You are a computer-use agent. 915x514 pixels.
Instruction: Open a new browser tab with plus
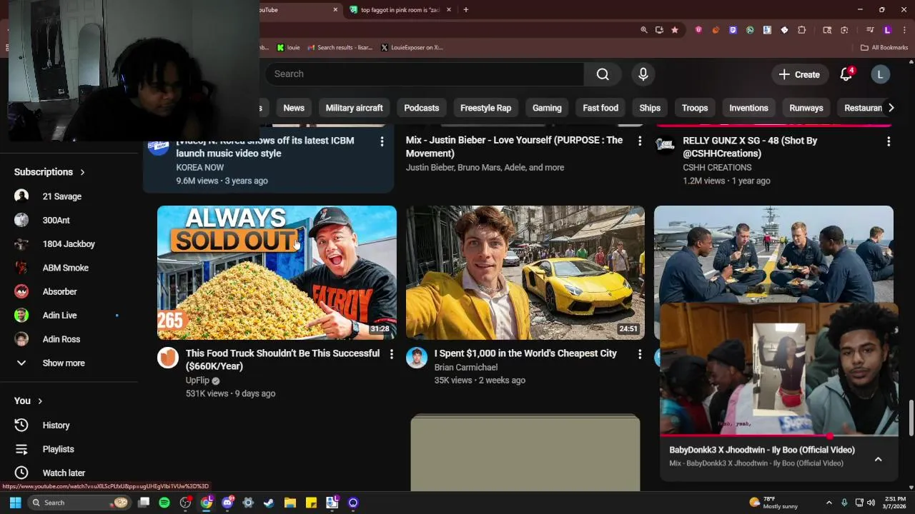[465, 10]
